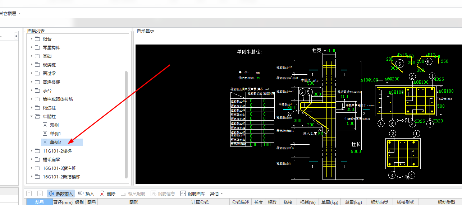Click the 计算公式 column header
462x205 pixels.
[200, 202]
